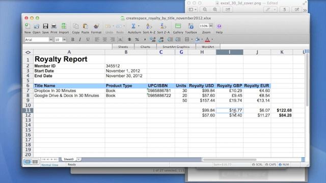326x183 pixels.
Task: Select the Sheet0 worksheet tab
Action: [69, 159]
